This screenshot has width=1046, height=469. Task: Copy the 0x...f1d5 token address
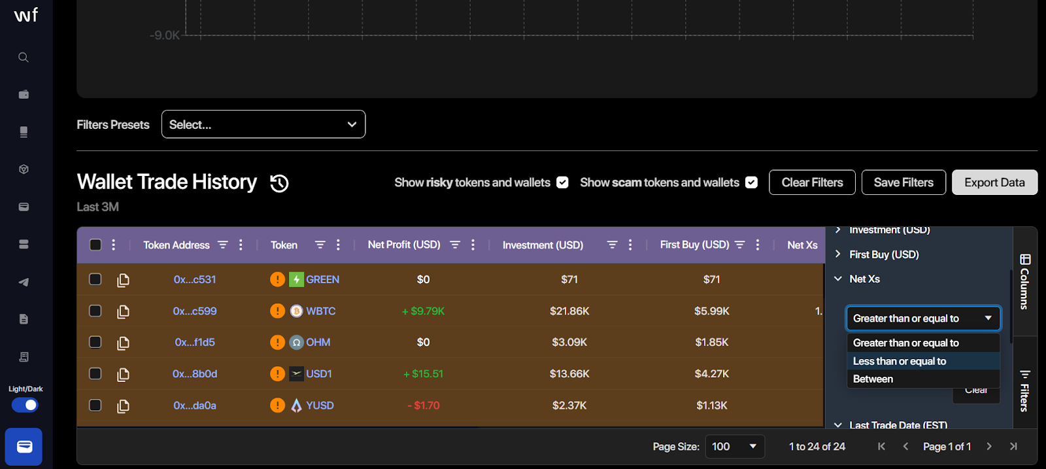(123, 343)
